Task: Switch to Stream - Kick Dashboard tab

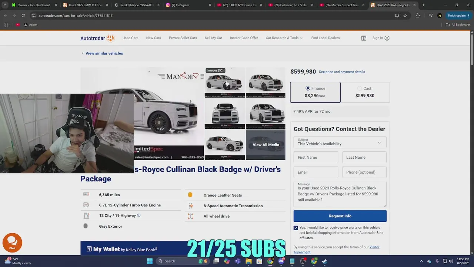Action: point(33,5)
